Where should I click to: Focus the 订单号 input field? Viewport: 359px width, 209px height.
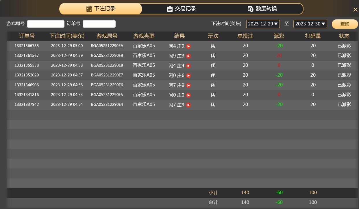click(99, 24)
